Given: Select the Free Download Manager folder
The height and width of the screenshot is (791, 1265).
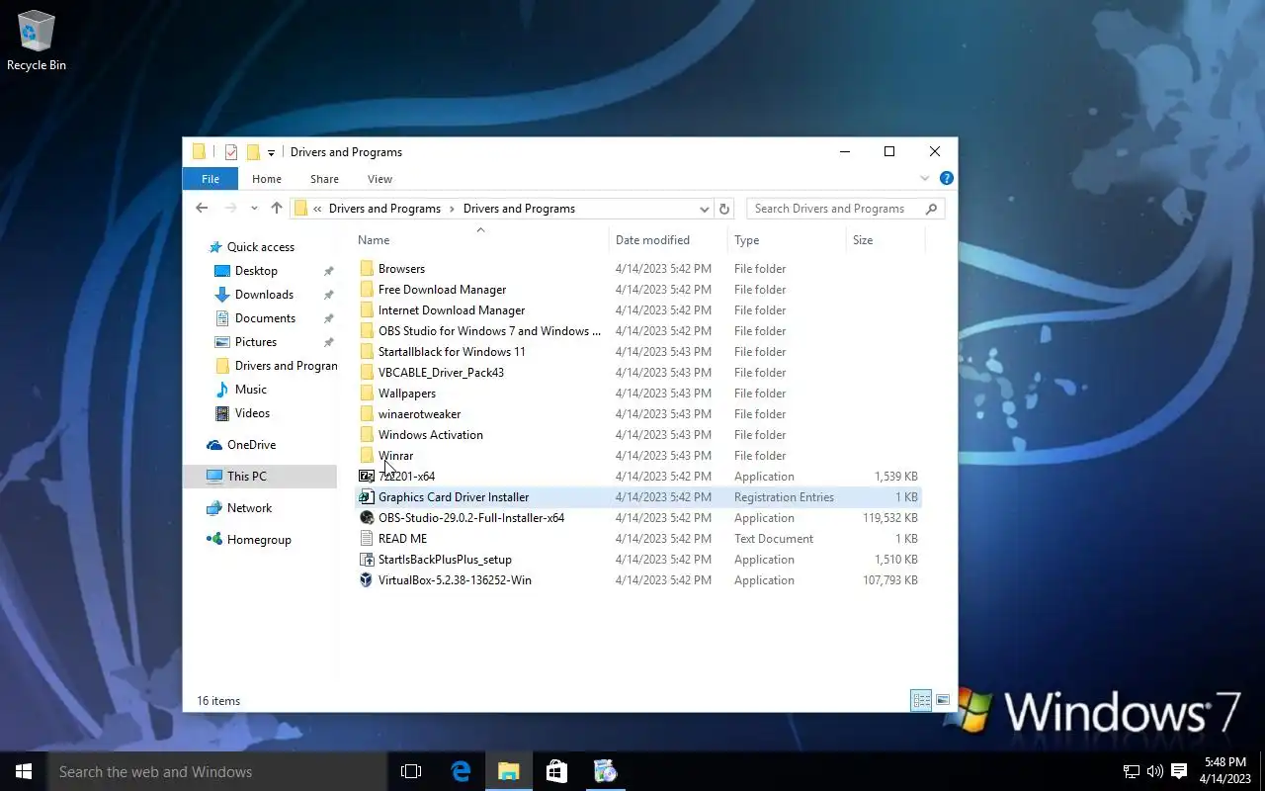Looking at the screenshot, I should (442, 290).
